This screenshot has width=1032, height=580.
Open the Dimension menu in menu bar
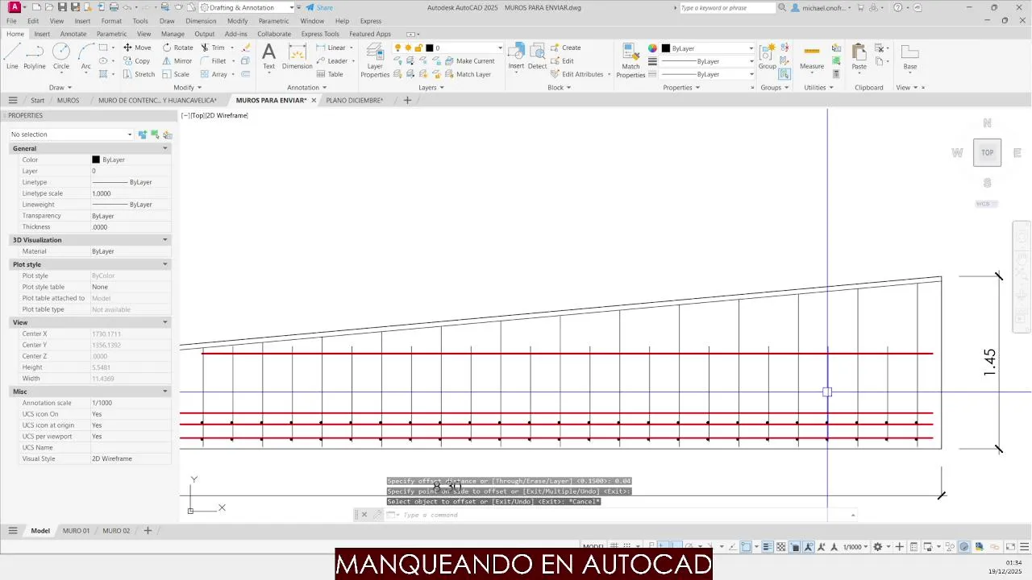tap(201, 21)
